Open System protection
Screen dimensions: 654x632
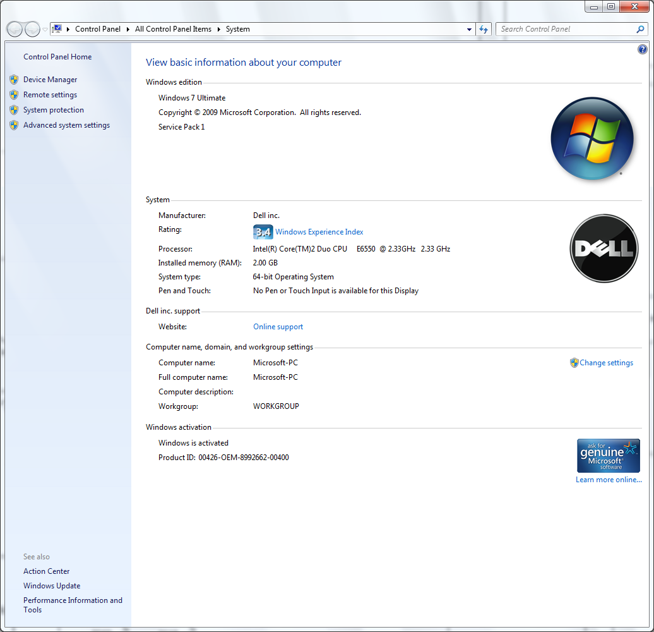(54, 110)
